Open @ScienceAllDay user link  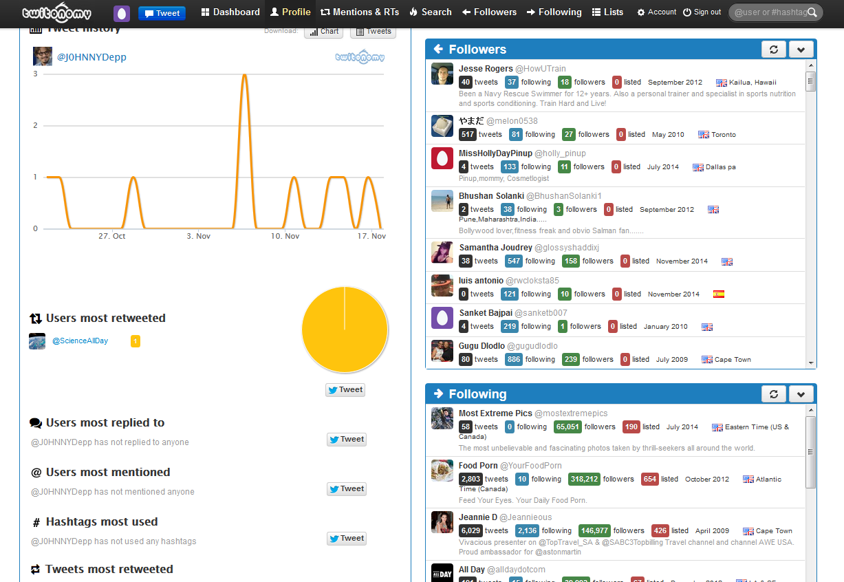(80, 341)
